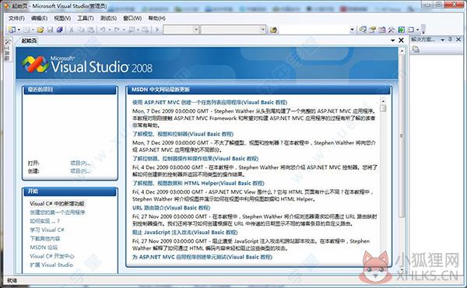The height and width of the screenshot is (288, 467).
Task: Expand the Redo history dropdown arrow
Action: [124, 30]
